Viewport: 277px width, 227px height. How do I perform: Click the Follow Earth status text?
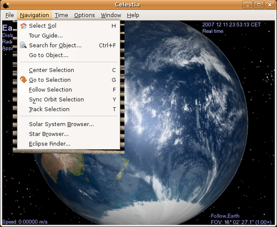(225, 216)
